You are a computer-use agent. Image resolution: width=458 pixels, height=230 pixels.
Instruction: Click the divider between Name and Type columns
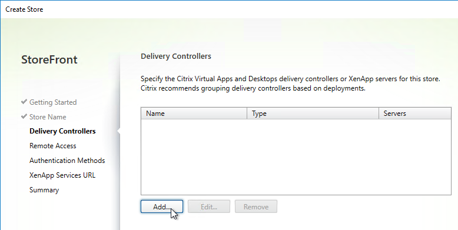point(247,114)
